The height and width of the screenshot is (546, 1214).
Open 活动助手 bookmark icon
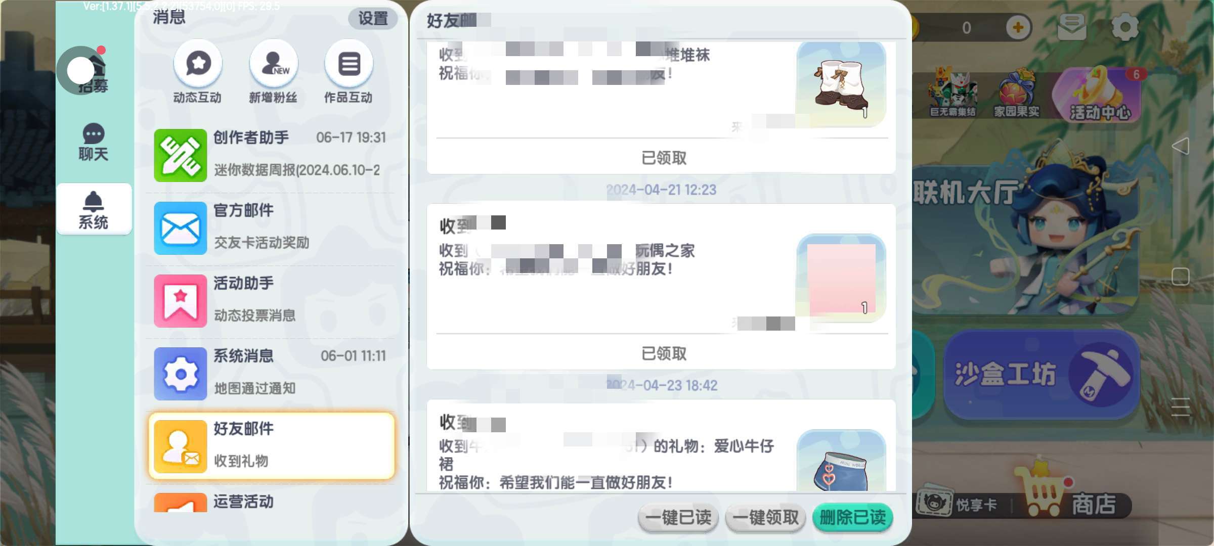[x=180, y=301]
